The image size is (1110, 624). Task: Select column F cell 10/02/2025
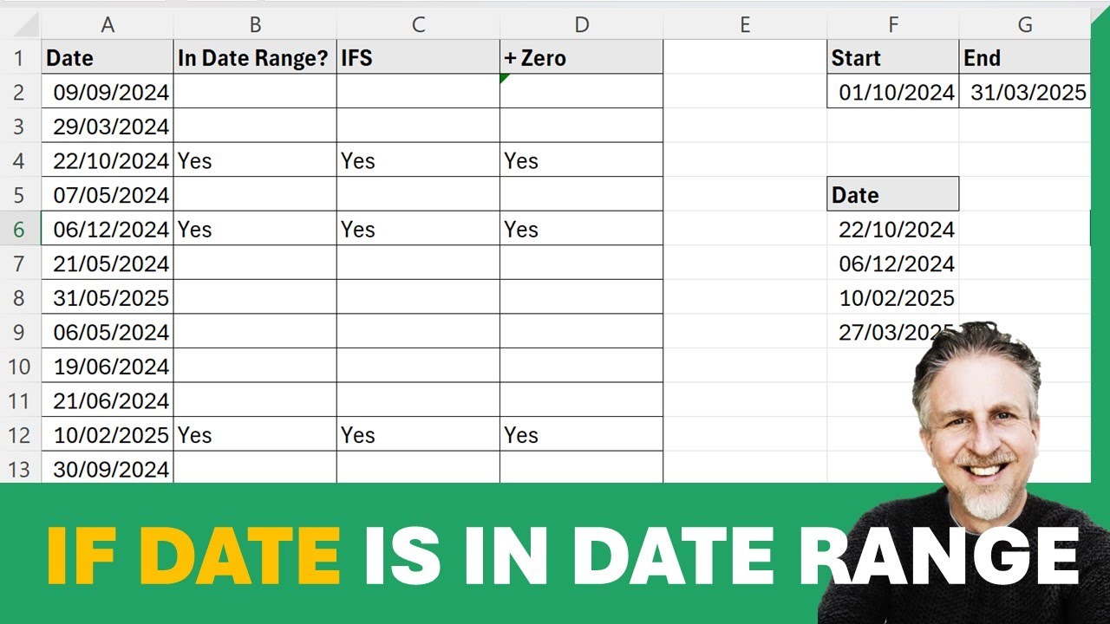coord(893,298)
